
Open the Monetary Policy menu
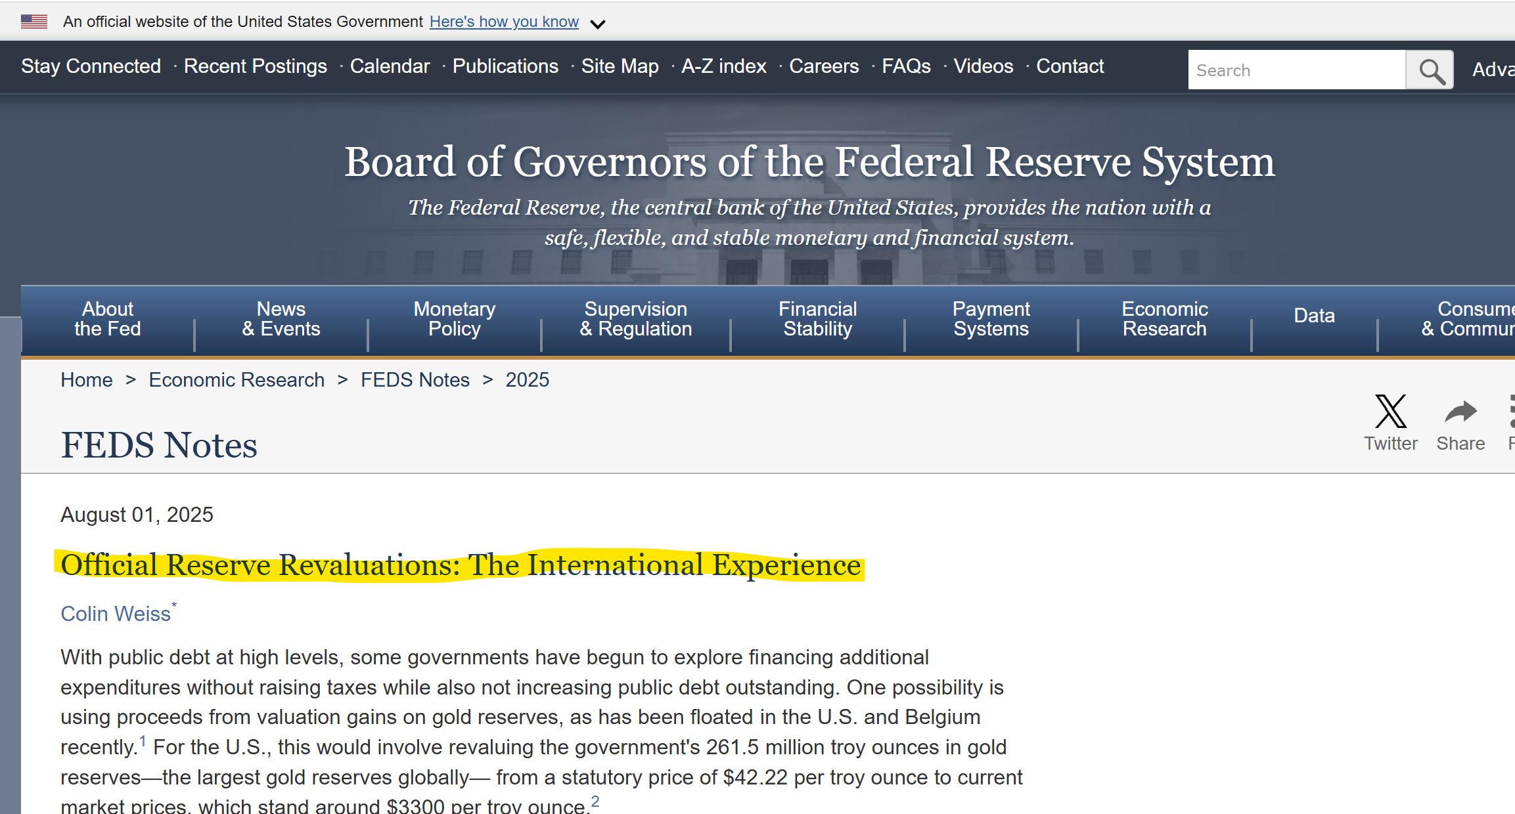[x=455, y=319]
